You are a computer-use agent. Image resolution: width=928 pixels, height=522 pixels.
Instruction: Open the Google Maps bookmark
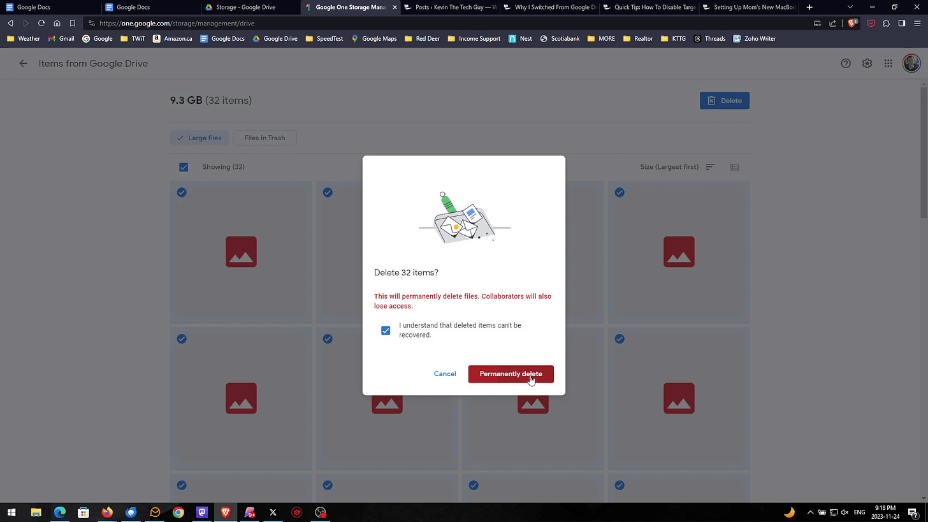[373, 38]
